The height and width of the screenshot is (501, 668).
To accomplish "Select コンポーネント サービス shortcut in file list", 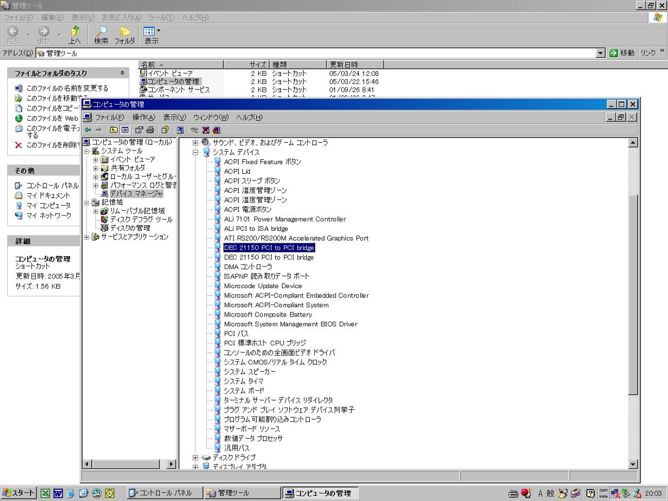I will [178, 90].
